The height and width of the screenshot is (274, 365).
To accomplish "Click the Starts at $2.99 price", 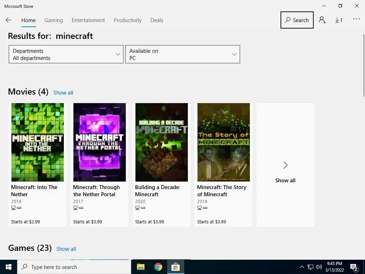I will click(26, 222).
